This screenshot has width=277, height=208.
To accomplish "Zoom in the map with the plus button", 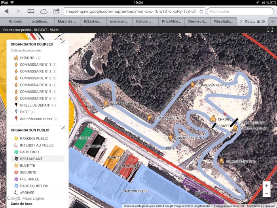I will tap(267, 185).
